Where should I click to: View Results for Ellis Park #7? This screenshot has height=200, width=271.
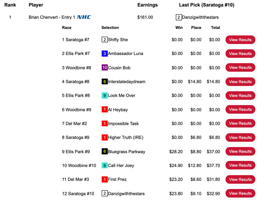click(x=240, y=54)
